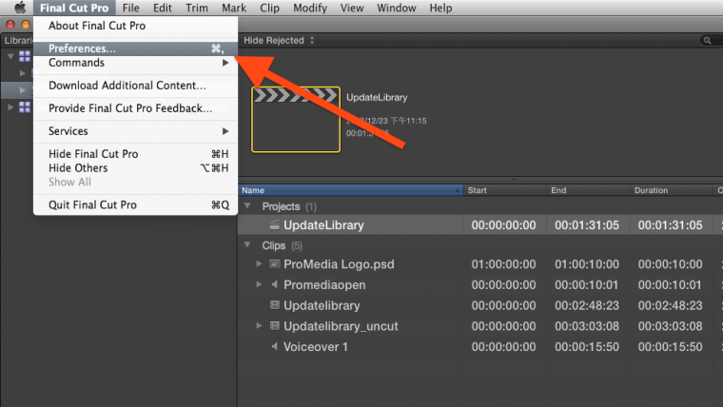Click the Promediaopen audio speaker icon
Image resolution: width=723 pixels, height=407 pixels.
pos(274,284)
